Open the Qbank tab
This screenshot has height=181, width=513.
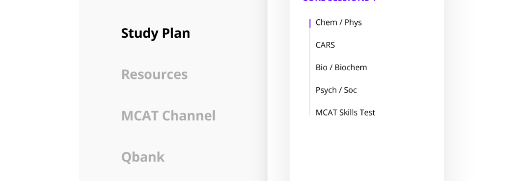tap(143, 157)
